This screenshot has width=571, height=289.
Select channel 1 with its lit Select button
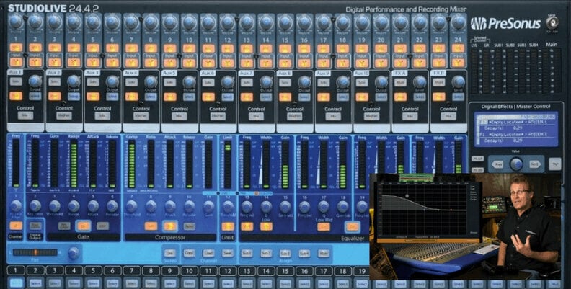click(16, 283)
